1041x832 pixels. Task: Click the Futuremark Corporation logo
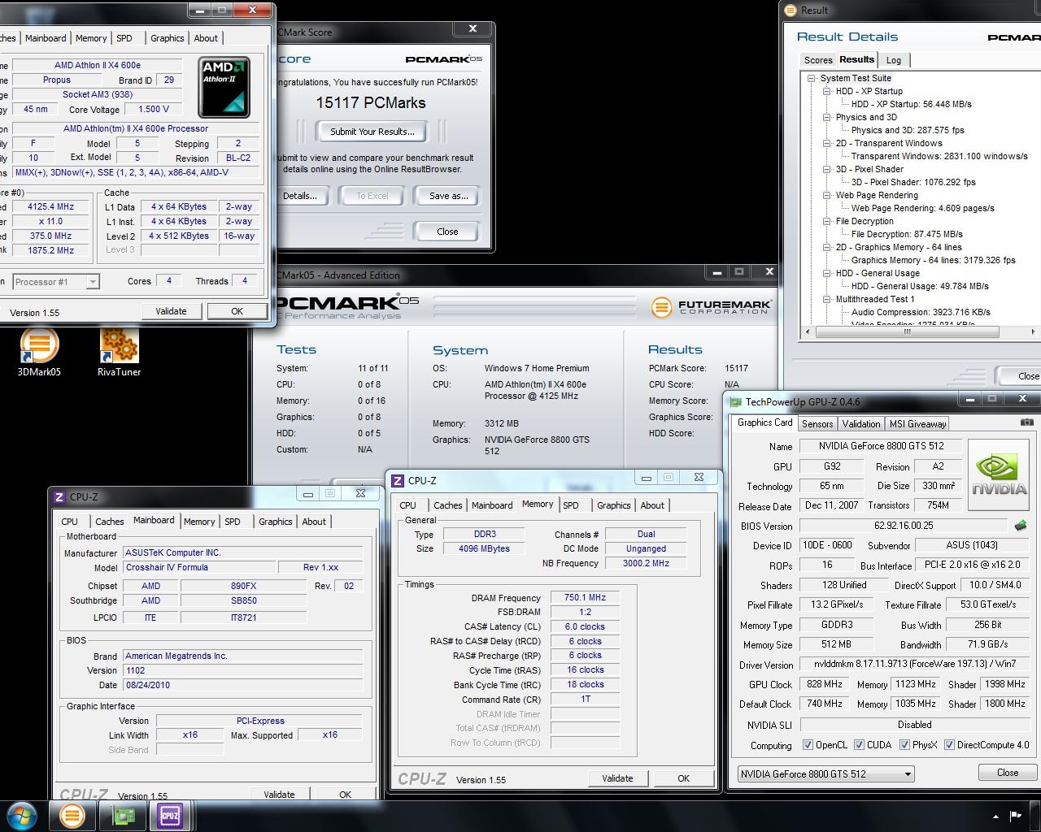[711, 306]
